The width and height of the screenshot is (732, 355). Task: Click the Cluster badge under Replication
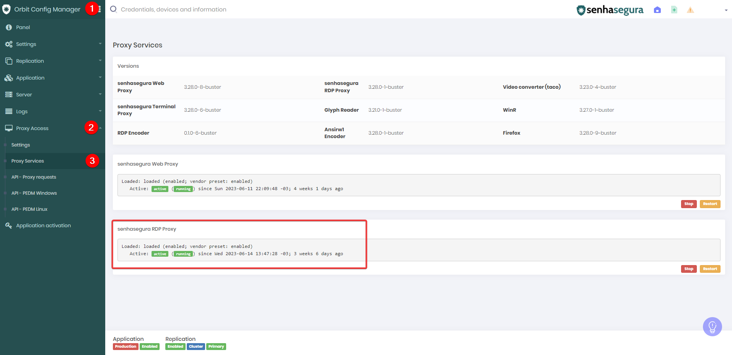[196, 347]
